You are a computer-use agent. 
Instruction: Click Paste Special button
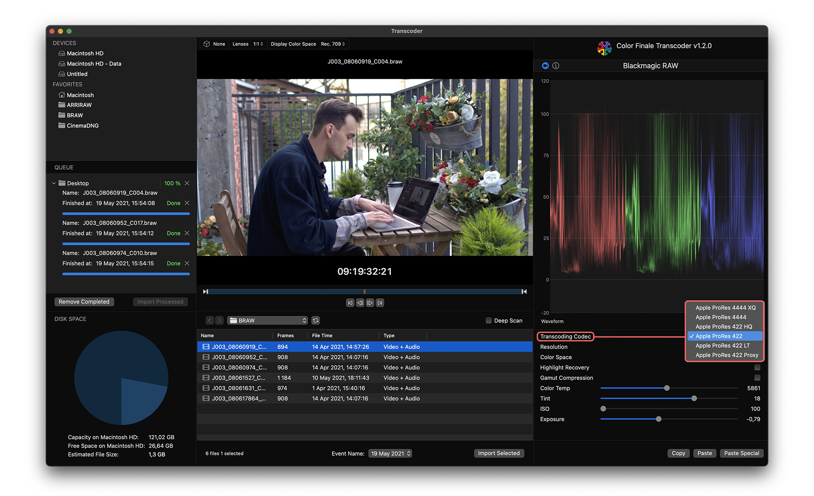tap(742, 453)
